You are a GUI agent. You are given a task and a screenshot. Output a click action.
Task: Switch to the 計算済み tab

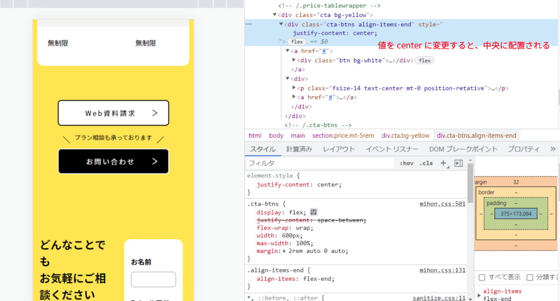pyautogui.click(x=299, y=149)
